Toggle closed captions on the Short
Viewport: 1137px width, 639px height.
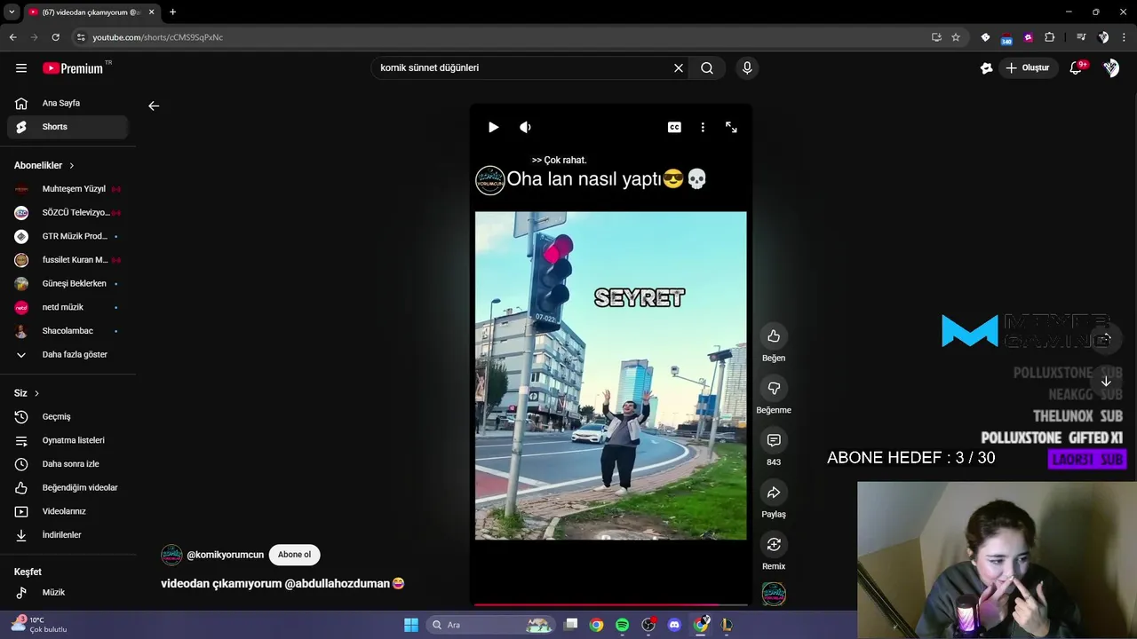pos(674,127)
